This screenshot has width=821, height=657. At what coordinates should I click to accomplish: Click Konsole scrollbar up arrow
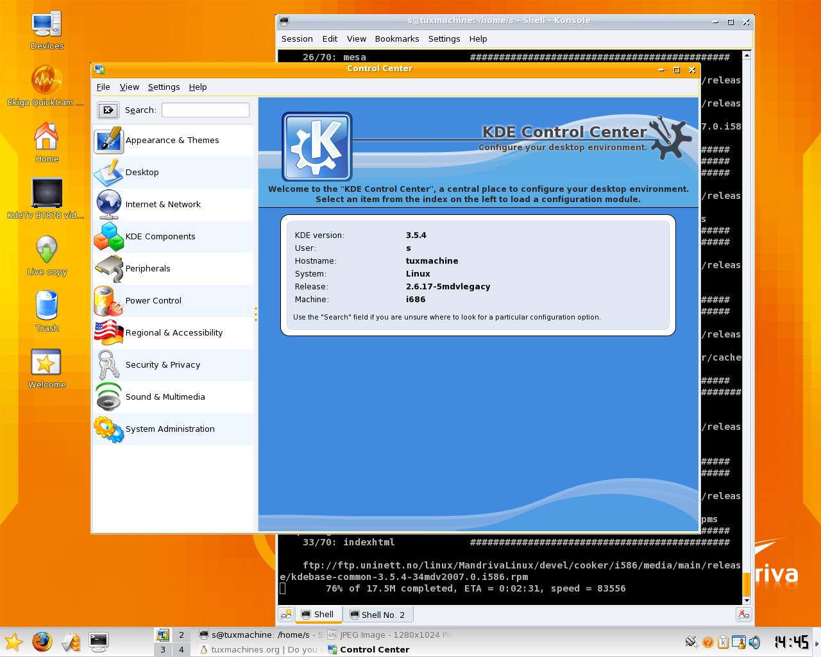[x=747, y=55]
